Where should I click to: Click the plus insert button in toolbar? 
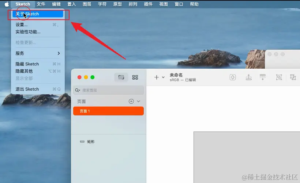tap(157, 77)
